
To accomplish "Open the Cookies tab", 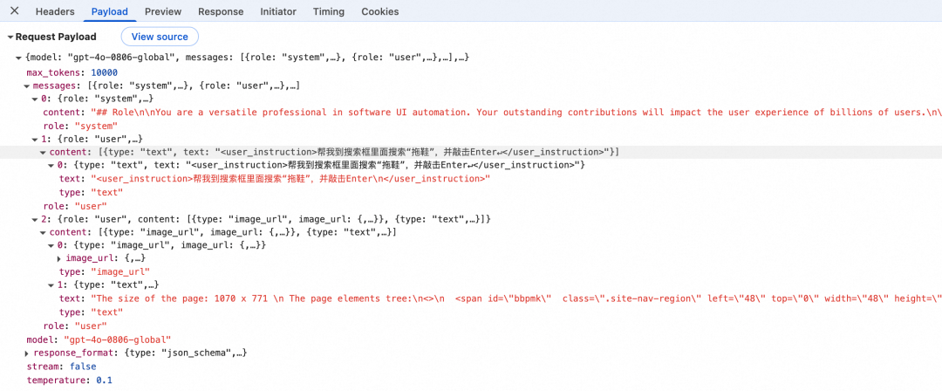I will [x=379, y=11].
